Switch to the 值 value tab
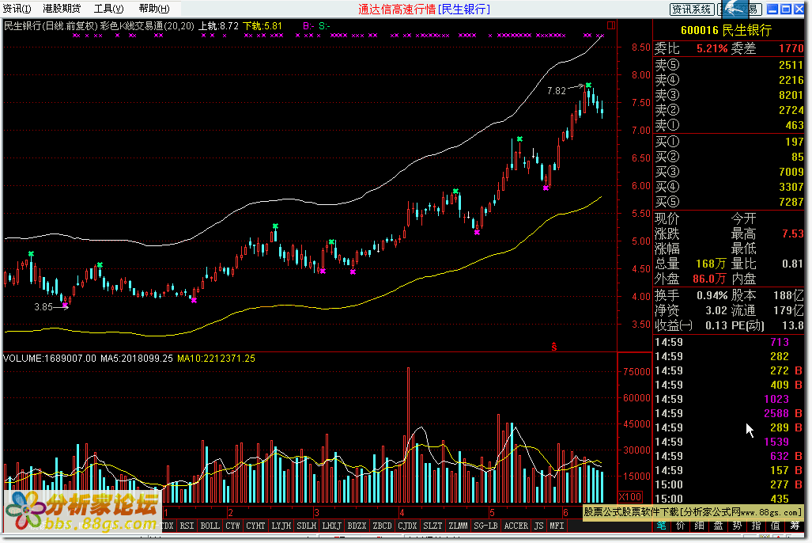The height and width of the screenshot is (543, 812). [x=775, y=526]
